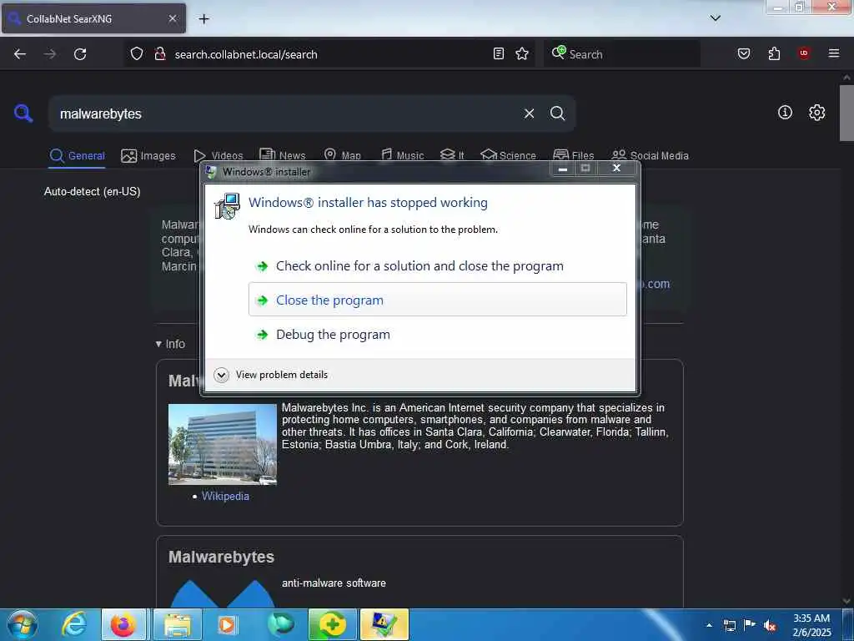Select the Windows installer taskbar item
Viewport: 854px width, 641px height.
[x=384, y=624]
